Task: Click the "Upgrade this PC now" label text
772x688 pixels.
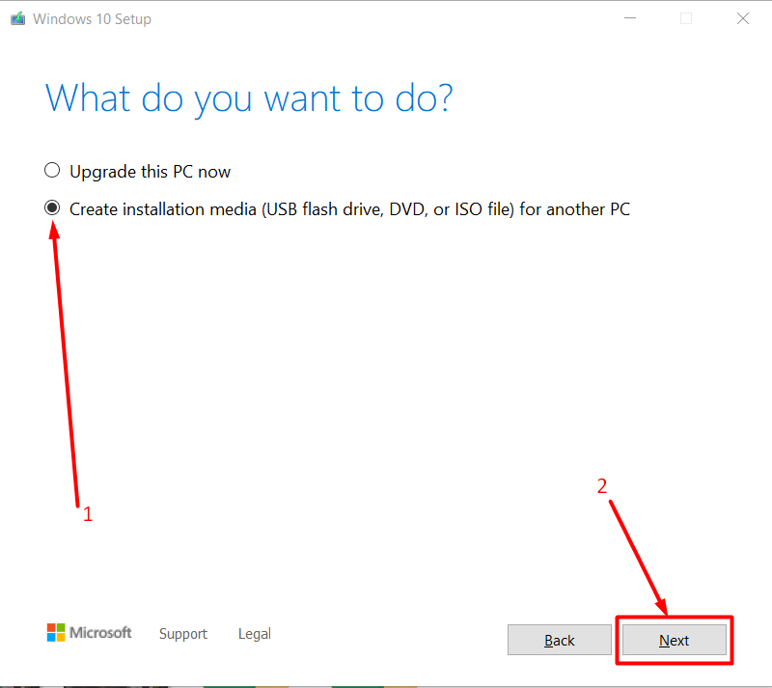Action: point(151,172)
